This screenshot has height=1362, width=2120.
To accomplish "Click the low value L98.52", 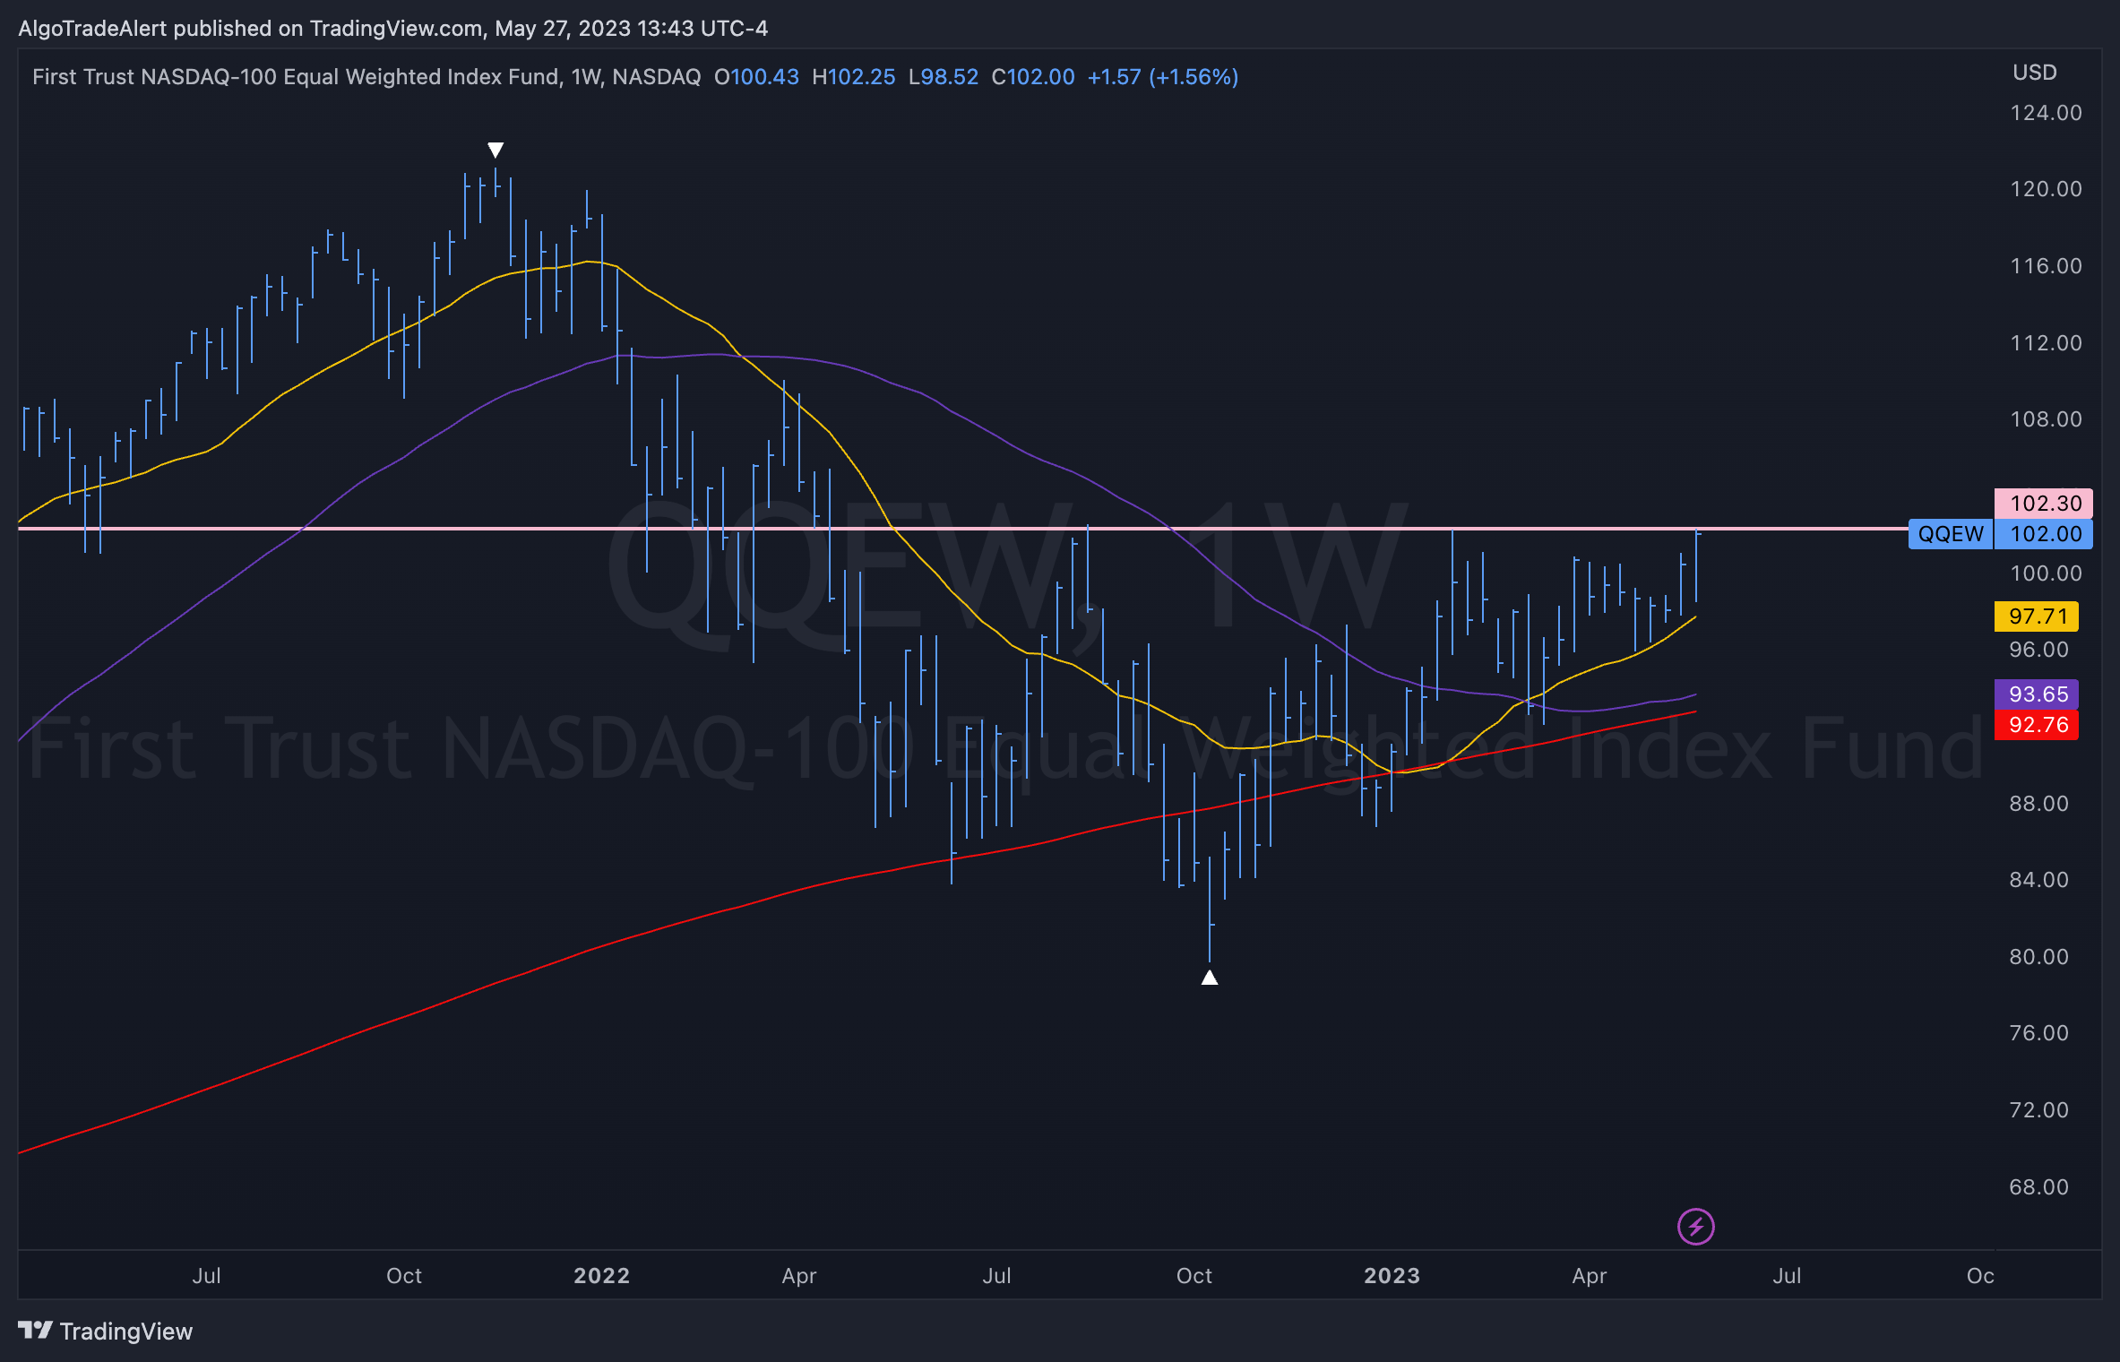I will tap(944, 77).
